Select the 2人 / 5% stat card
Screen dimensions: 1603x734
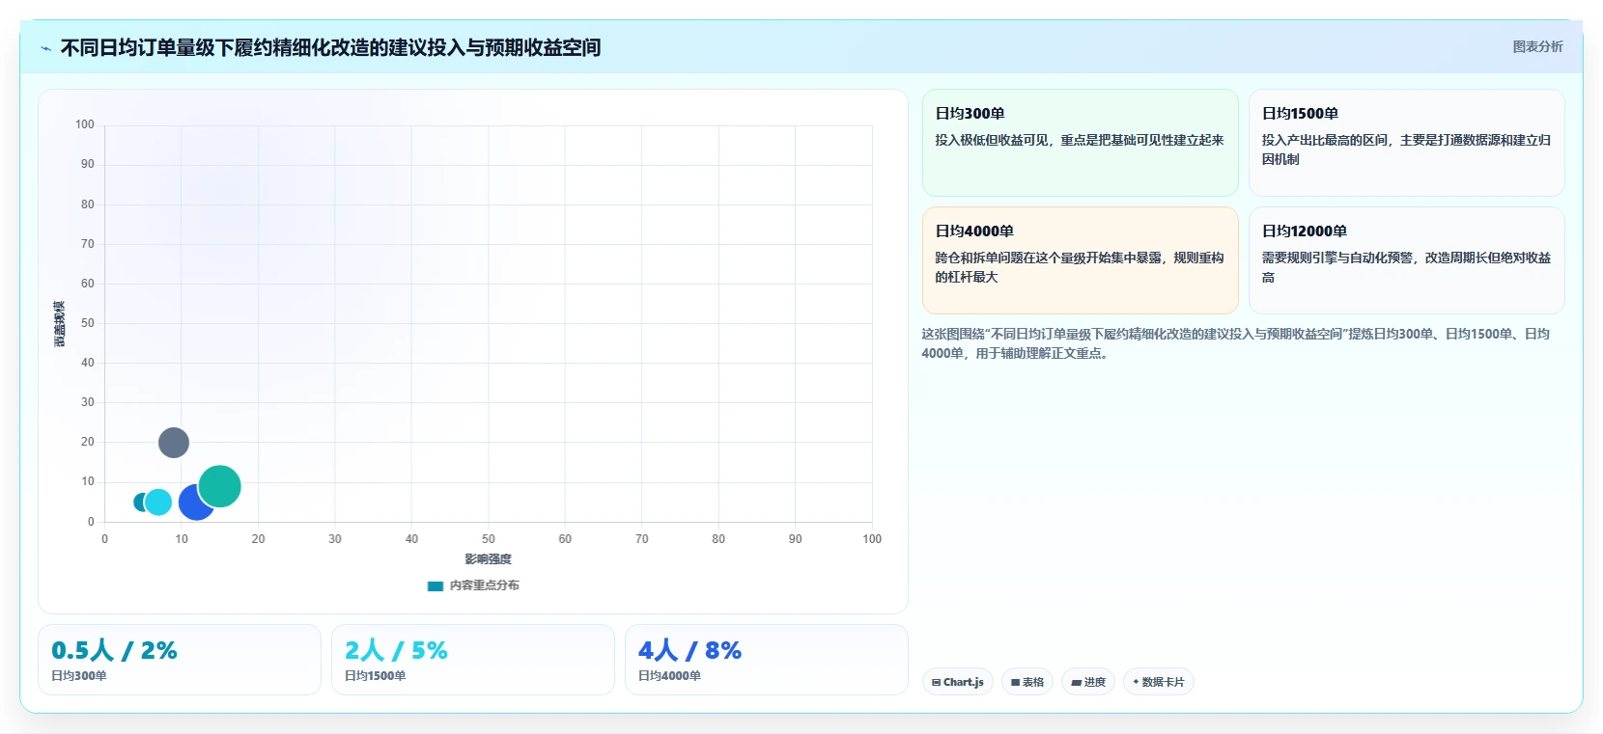473,660
